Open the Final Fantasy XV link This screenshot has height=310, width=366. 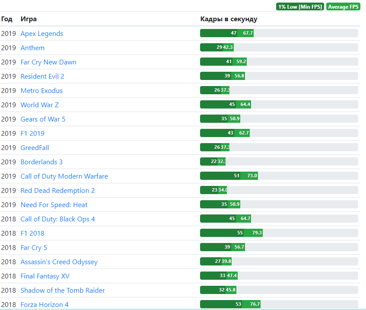click(x=45, y=276)
